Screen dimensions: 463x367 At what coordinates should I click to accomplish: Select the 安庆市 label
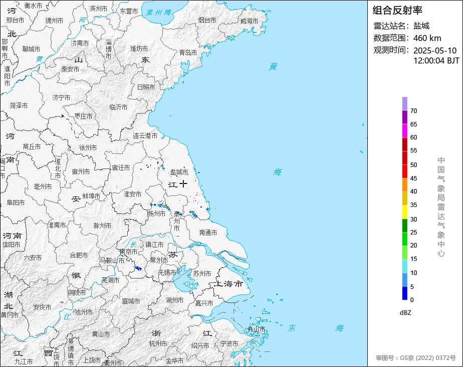click(42, 307)
